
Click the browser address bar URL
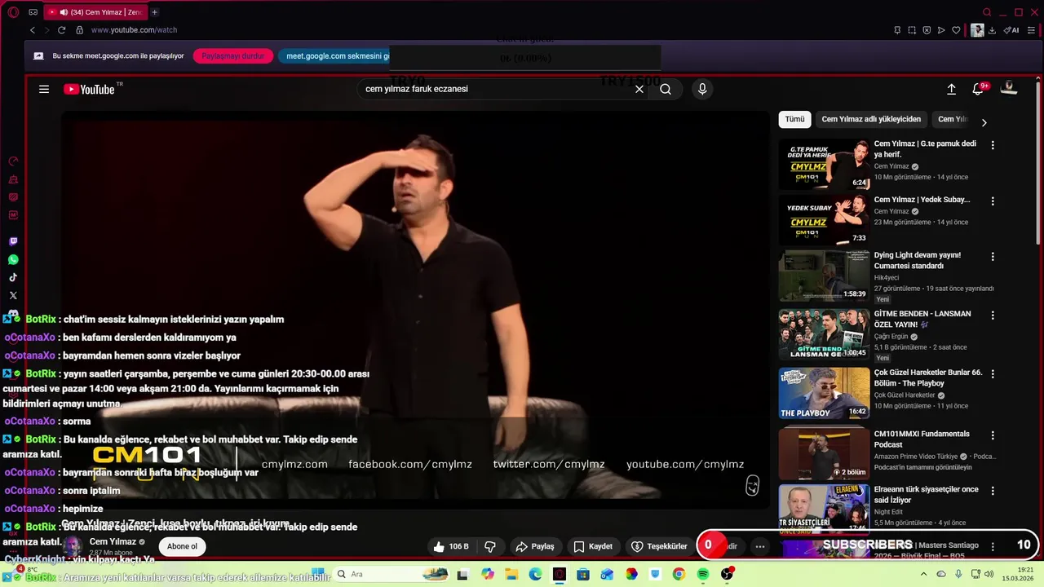[134, 30]
